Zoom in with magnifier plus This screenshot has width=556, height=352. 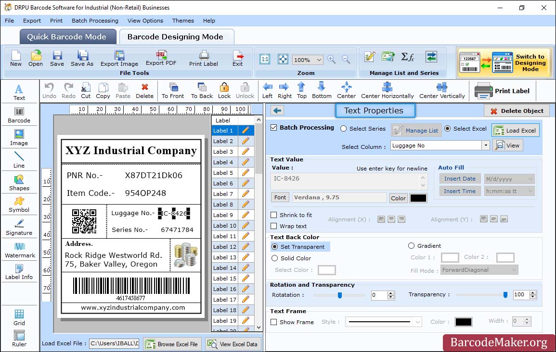332,60
